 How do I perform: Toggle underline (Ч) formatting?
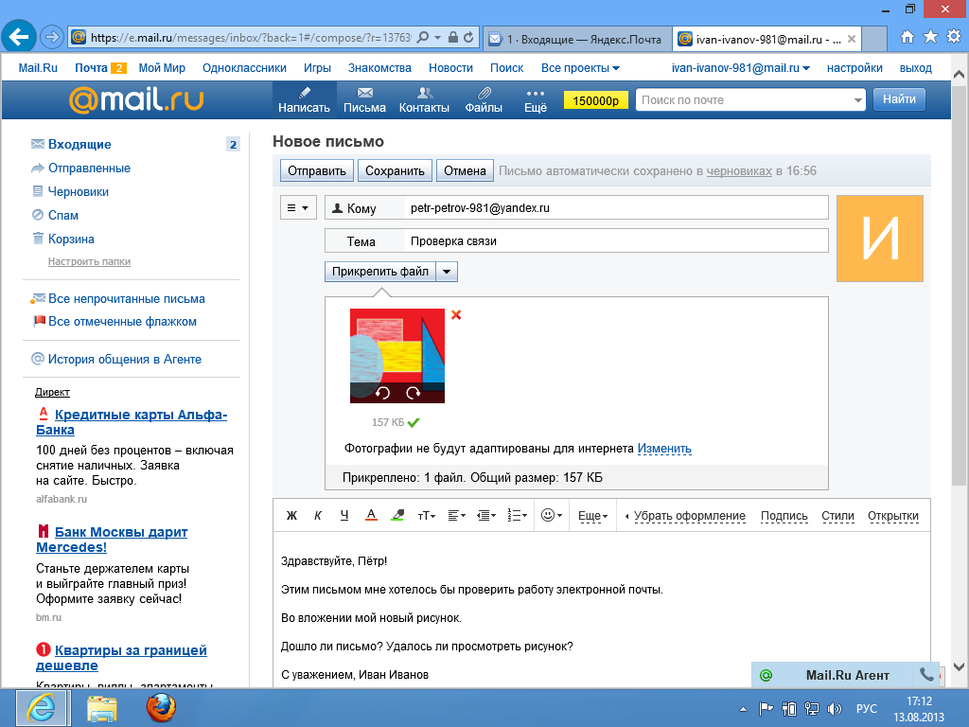coord(344,516)
